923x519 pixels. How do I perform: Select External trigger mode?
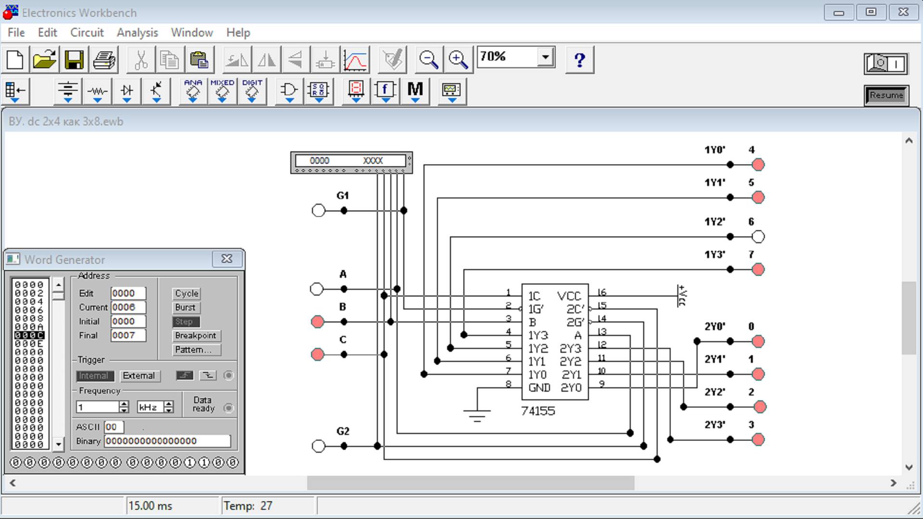click(x=139, y=376)
